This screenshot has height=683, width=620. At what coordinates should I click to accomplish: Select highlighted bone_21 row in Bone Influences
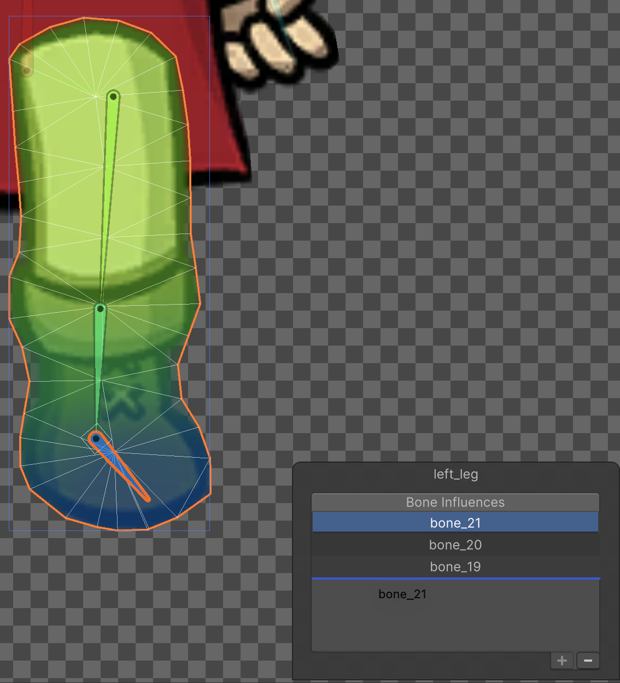point(455,523)
